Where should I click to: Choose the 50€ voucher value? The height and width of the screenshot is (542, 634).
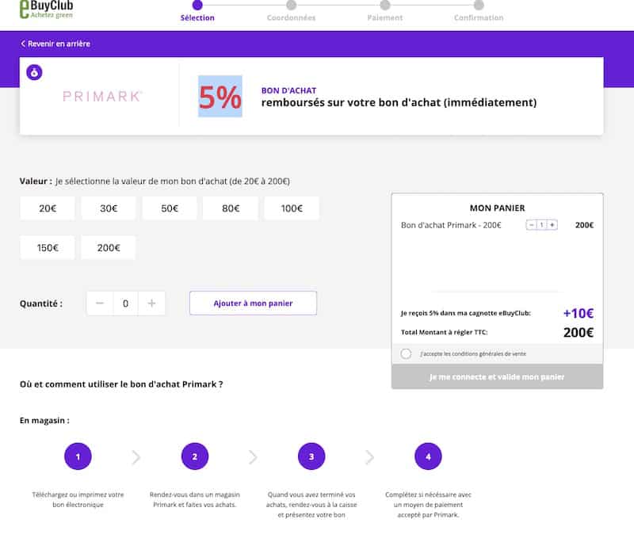170,208
